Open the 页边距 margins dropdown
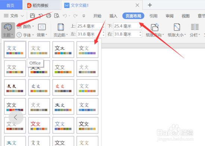205x146 pixels. (x=60, y=30)
